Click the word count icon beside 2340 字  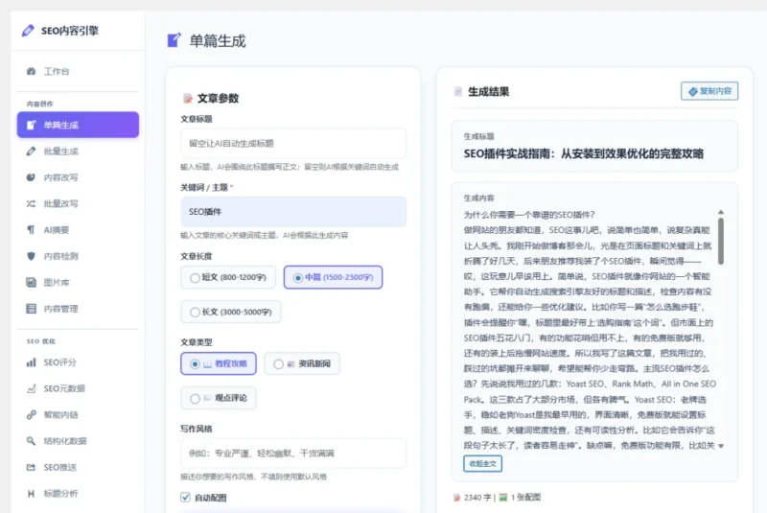coord(457,498)
